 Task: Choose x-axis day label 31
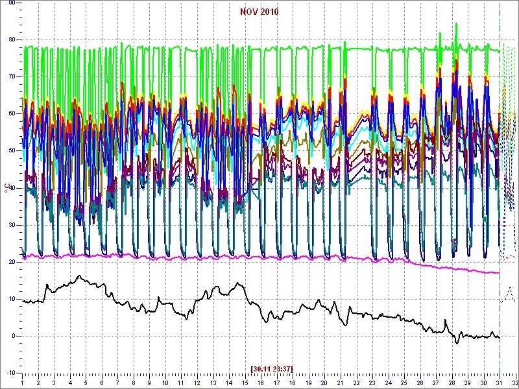coord(500,383)
